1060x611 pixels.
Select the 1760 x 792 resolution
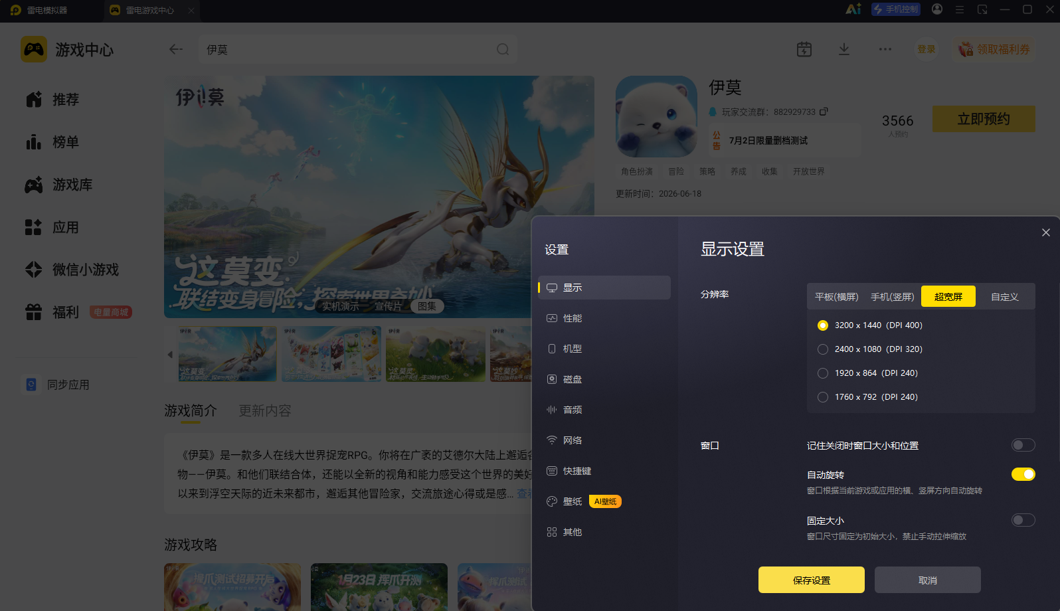tap(823, 397)
